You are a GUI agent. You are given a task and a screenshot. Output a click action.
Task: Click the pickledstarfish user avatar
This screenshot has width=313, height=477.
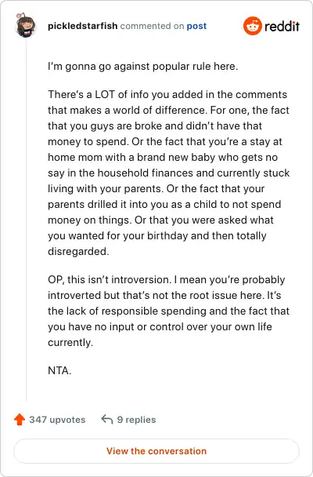coord(26,26)
